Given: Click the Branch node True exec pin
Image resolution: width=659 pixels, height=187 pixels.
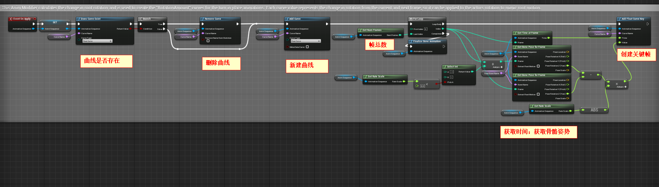Looking at the screenshot, I should coord(164,24).
